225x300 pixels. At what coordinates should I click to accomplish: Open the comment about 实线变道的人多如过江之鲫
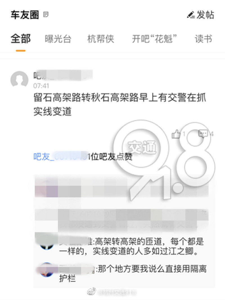pyautogui.click(x=131, y=246)
